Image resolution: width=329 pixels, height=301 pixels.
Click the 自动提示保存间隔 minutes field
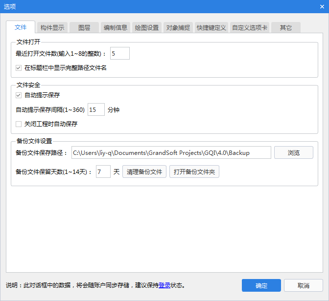[96, 110]
